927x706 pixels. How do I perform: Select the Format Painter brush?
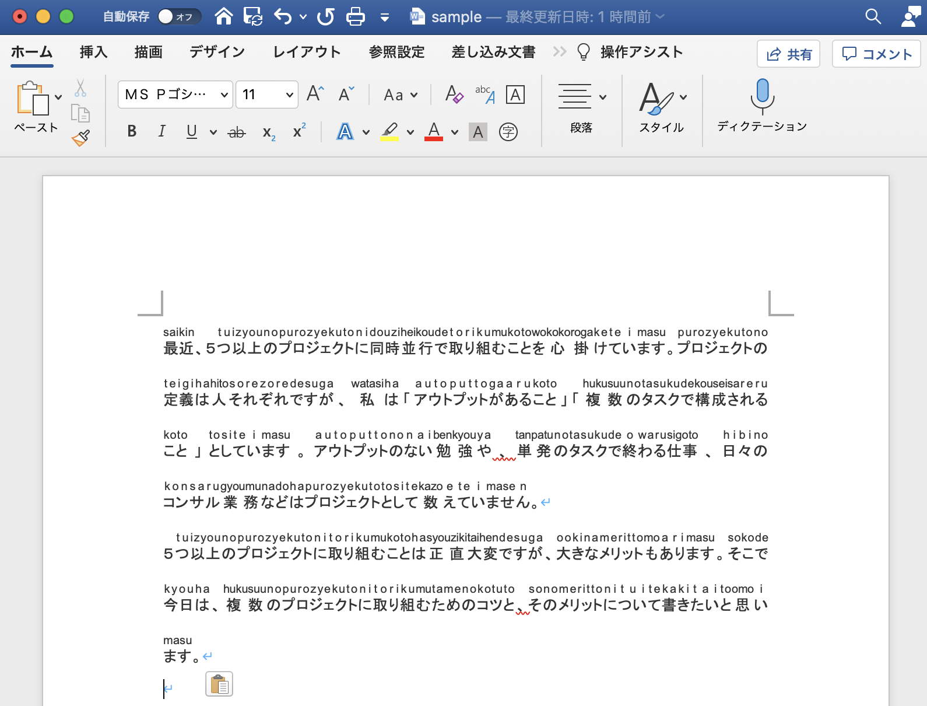coord(80,138)
